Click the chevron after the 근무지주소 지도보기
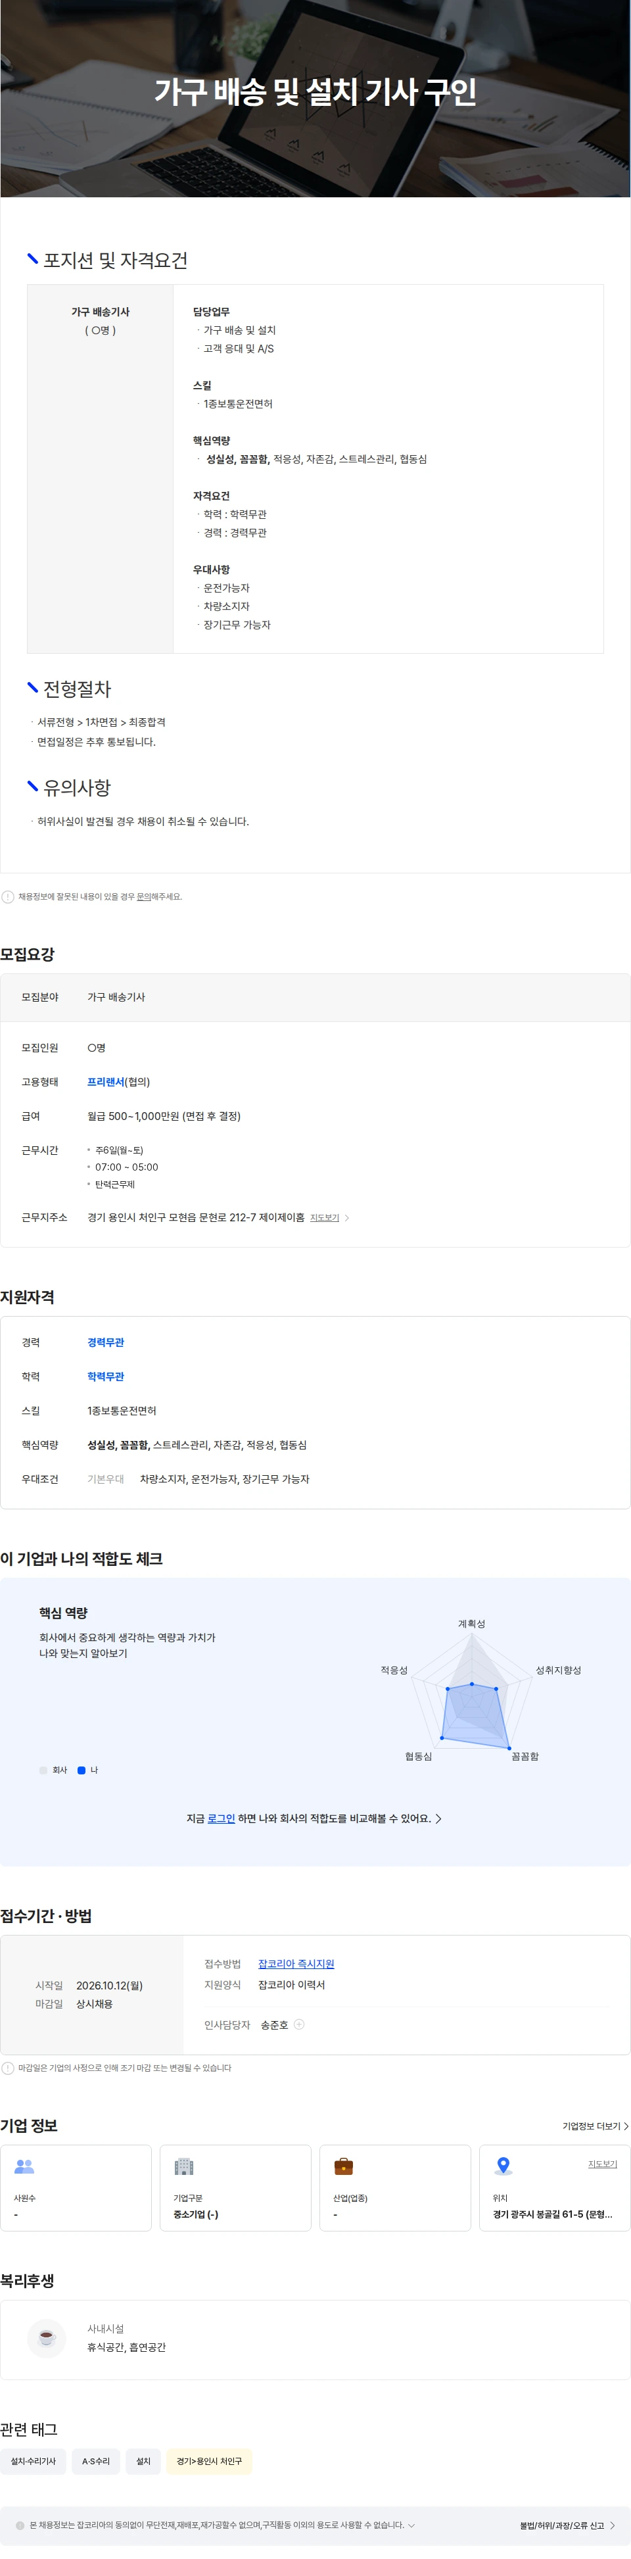 coord(346,1218)
